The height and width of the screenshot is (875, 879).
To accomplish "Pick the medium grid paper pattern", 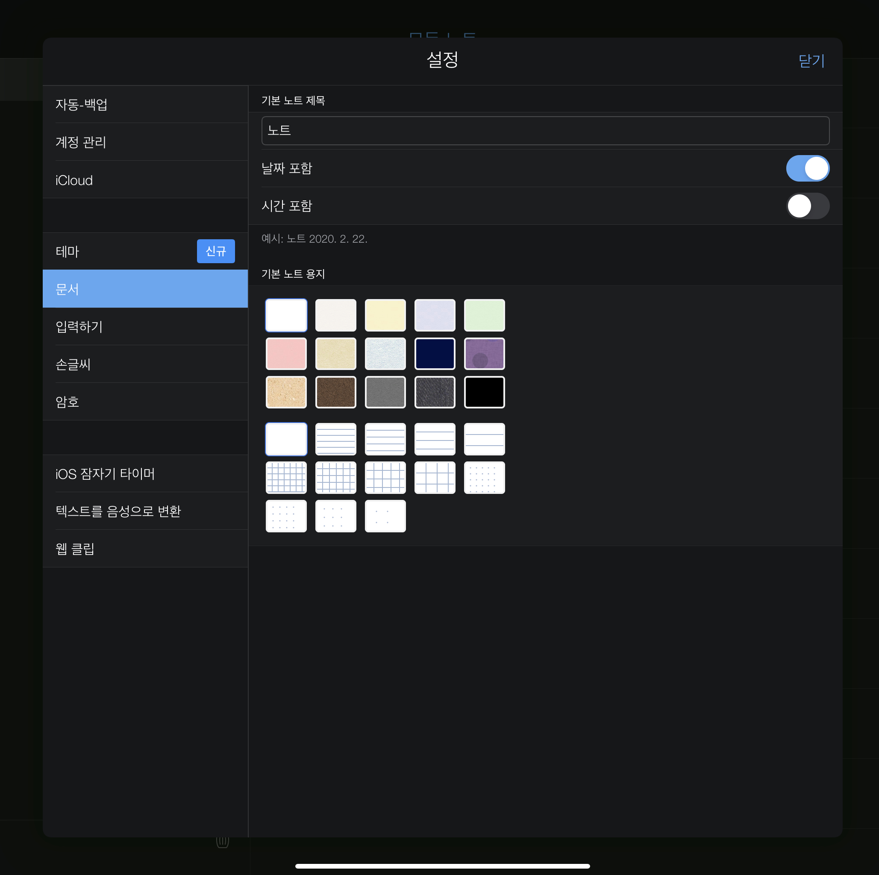I will point(385,478).
